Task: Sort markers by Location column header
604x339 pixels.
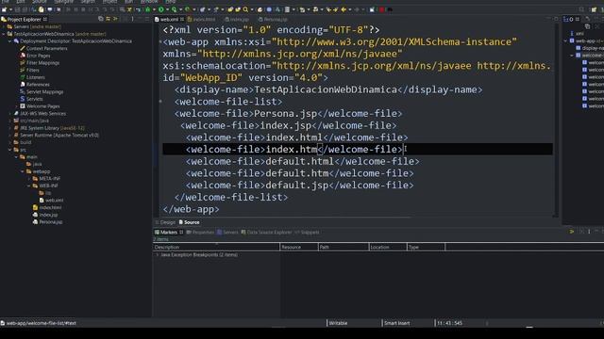Action: click(388, 247)
